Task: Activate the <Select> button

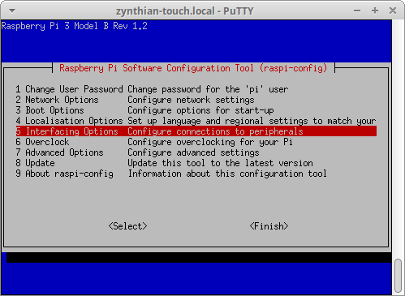Action: (x=127, y=226)
